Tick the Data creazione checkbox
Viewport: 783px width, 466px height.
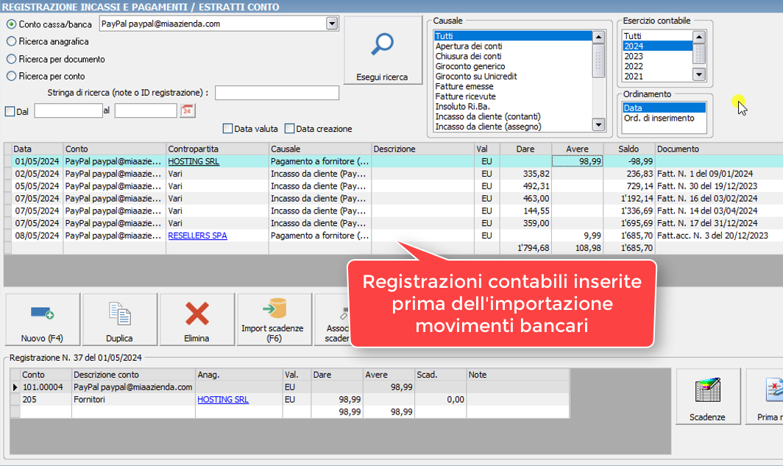(289, 129)
